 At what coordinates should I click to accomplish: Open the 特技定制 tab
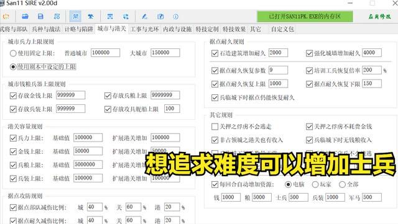pos(207,29)
